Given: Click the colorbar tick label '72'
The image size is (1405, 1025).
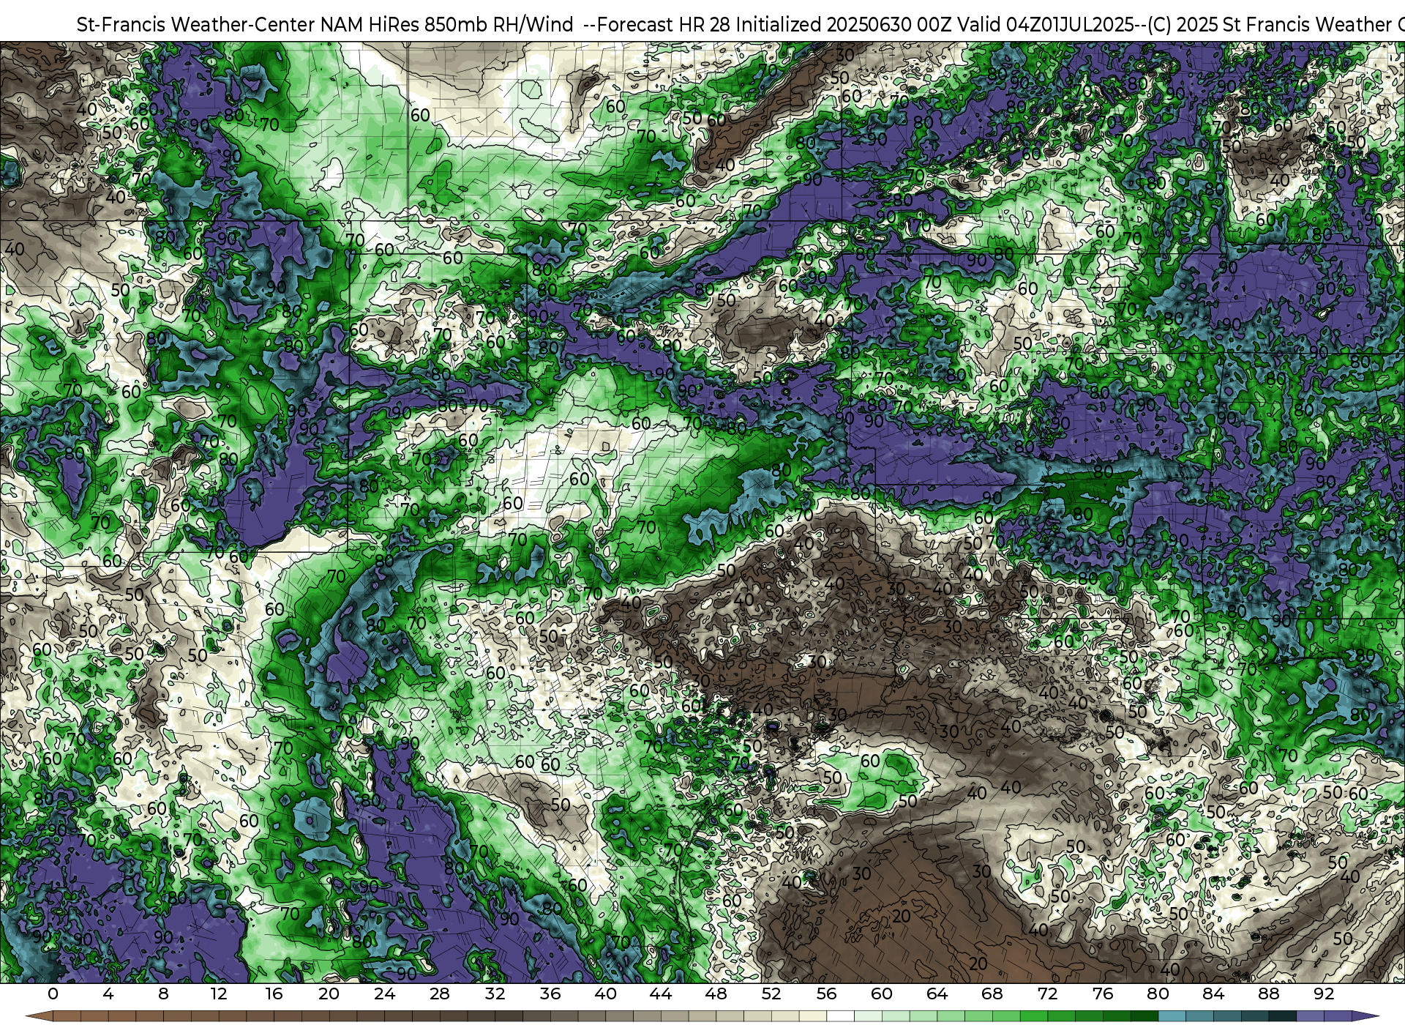Looking at the screenshot, I should (x=1047, y=994).
